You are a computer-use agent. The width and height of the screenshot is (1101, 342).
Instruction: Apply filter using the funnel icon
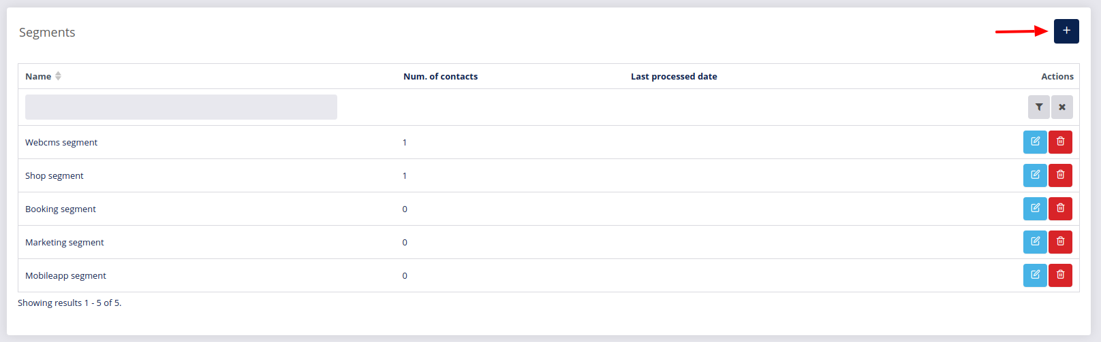1039,107
